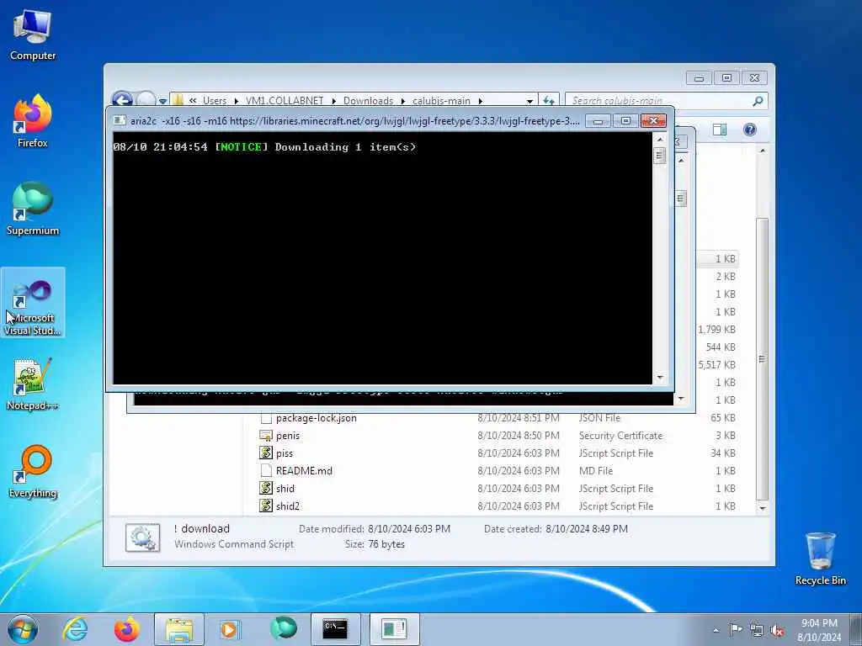Click the Explorer back navigation button
862x646 pixels.
pos(122,100)
